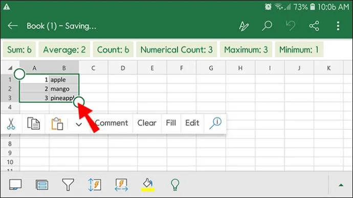
Task: Tap the autofit column width icon
Action: pos(121,185)
